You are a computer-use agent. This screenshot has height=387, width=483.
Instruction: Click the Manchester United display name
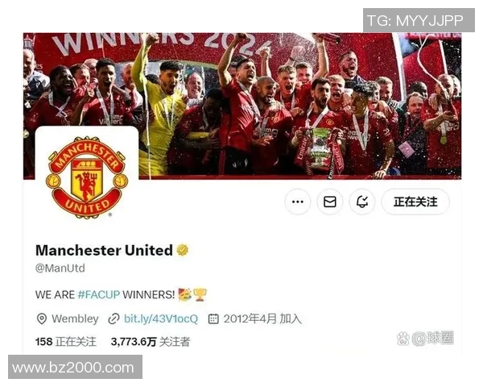point(104,250)
